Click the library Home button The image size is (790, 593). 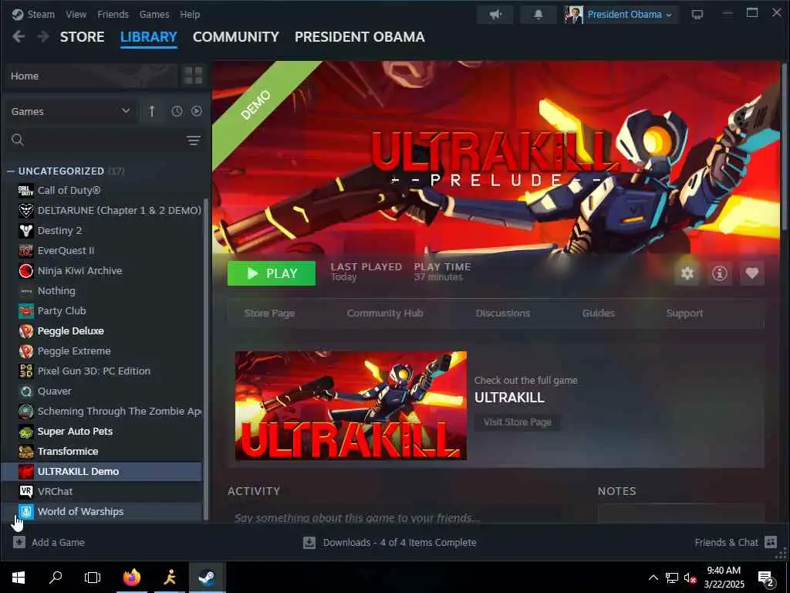tap(93, 76)
